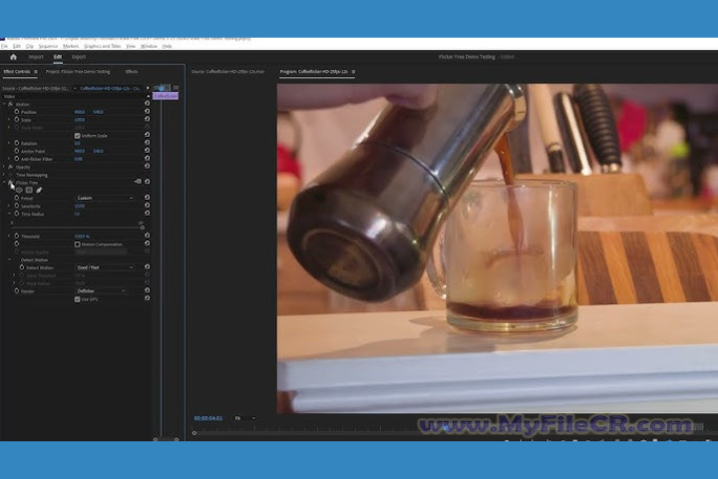718x479 pixels.
Task: Enable the Motion Compensation checkbox
Action: [x=78, y=243]
